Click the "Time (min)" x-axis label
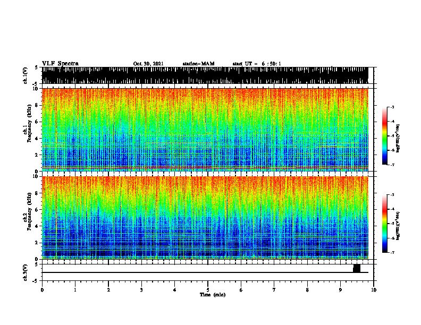The image size is (421, 325). coord(213,295)
